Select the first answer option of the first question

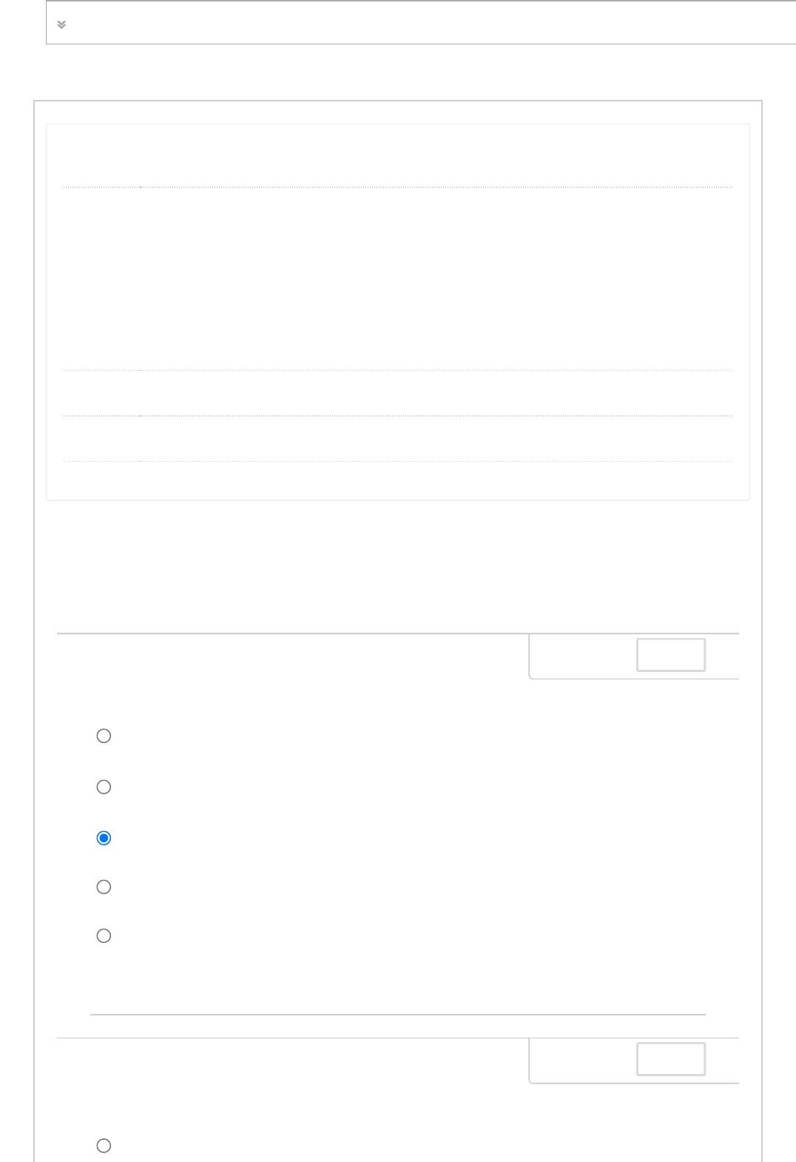[x=104, y=736]
